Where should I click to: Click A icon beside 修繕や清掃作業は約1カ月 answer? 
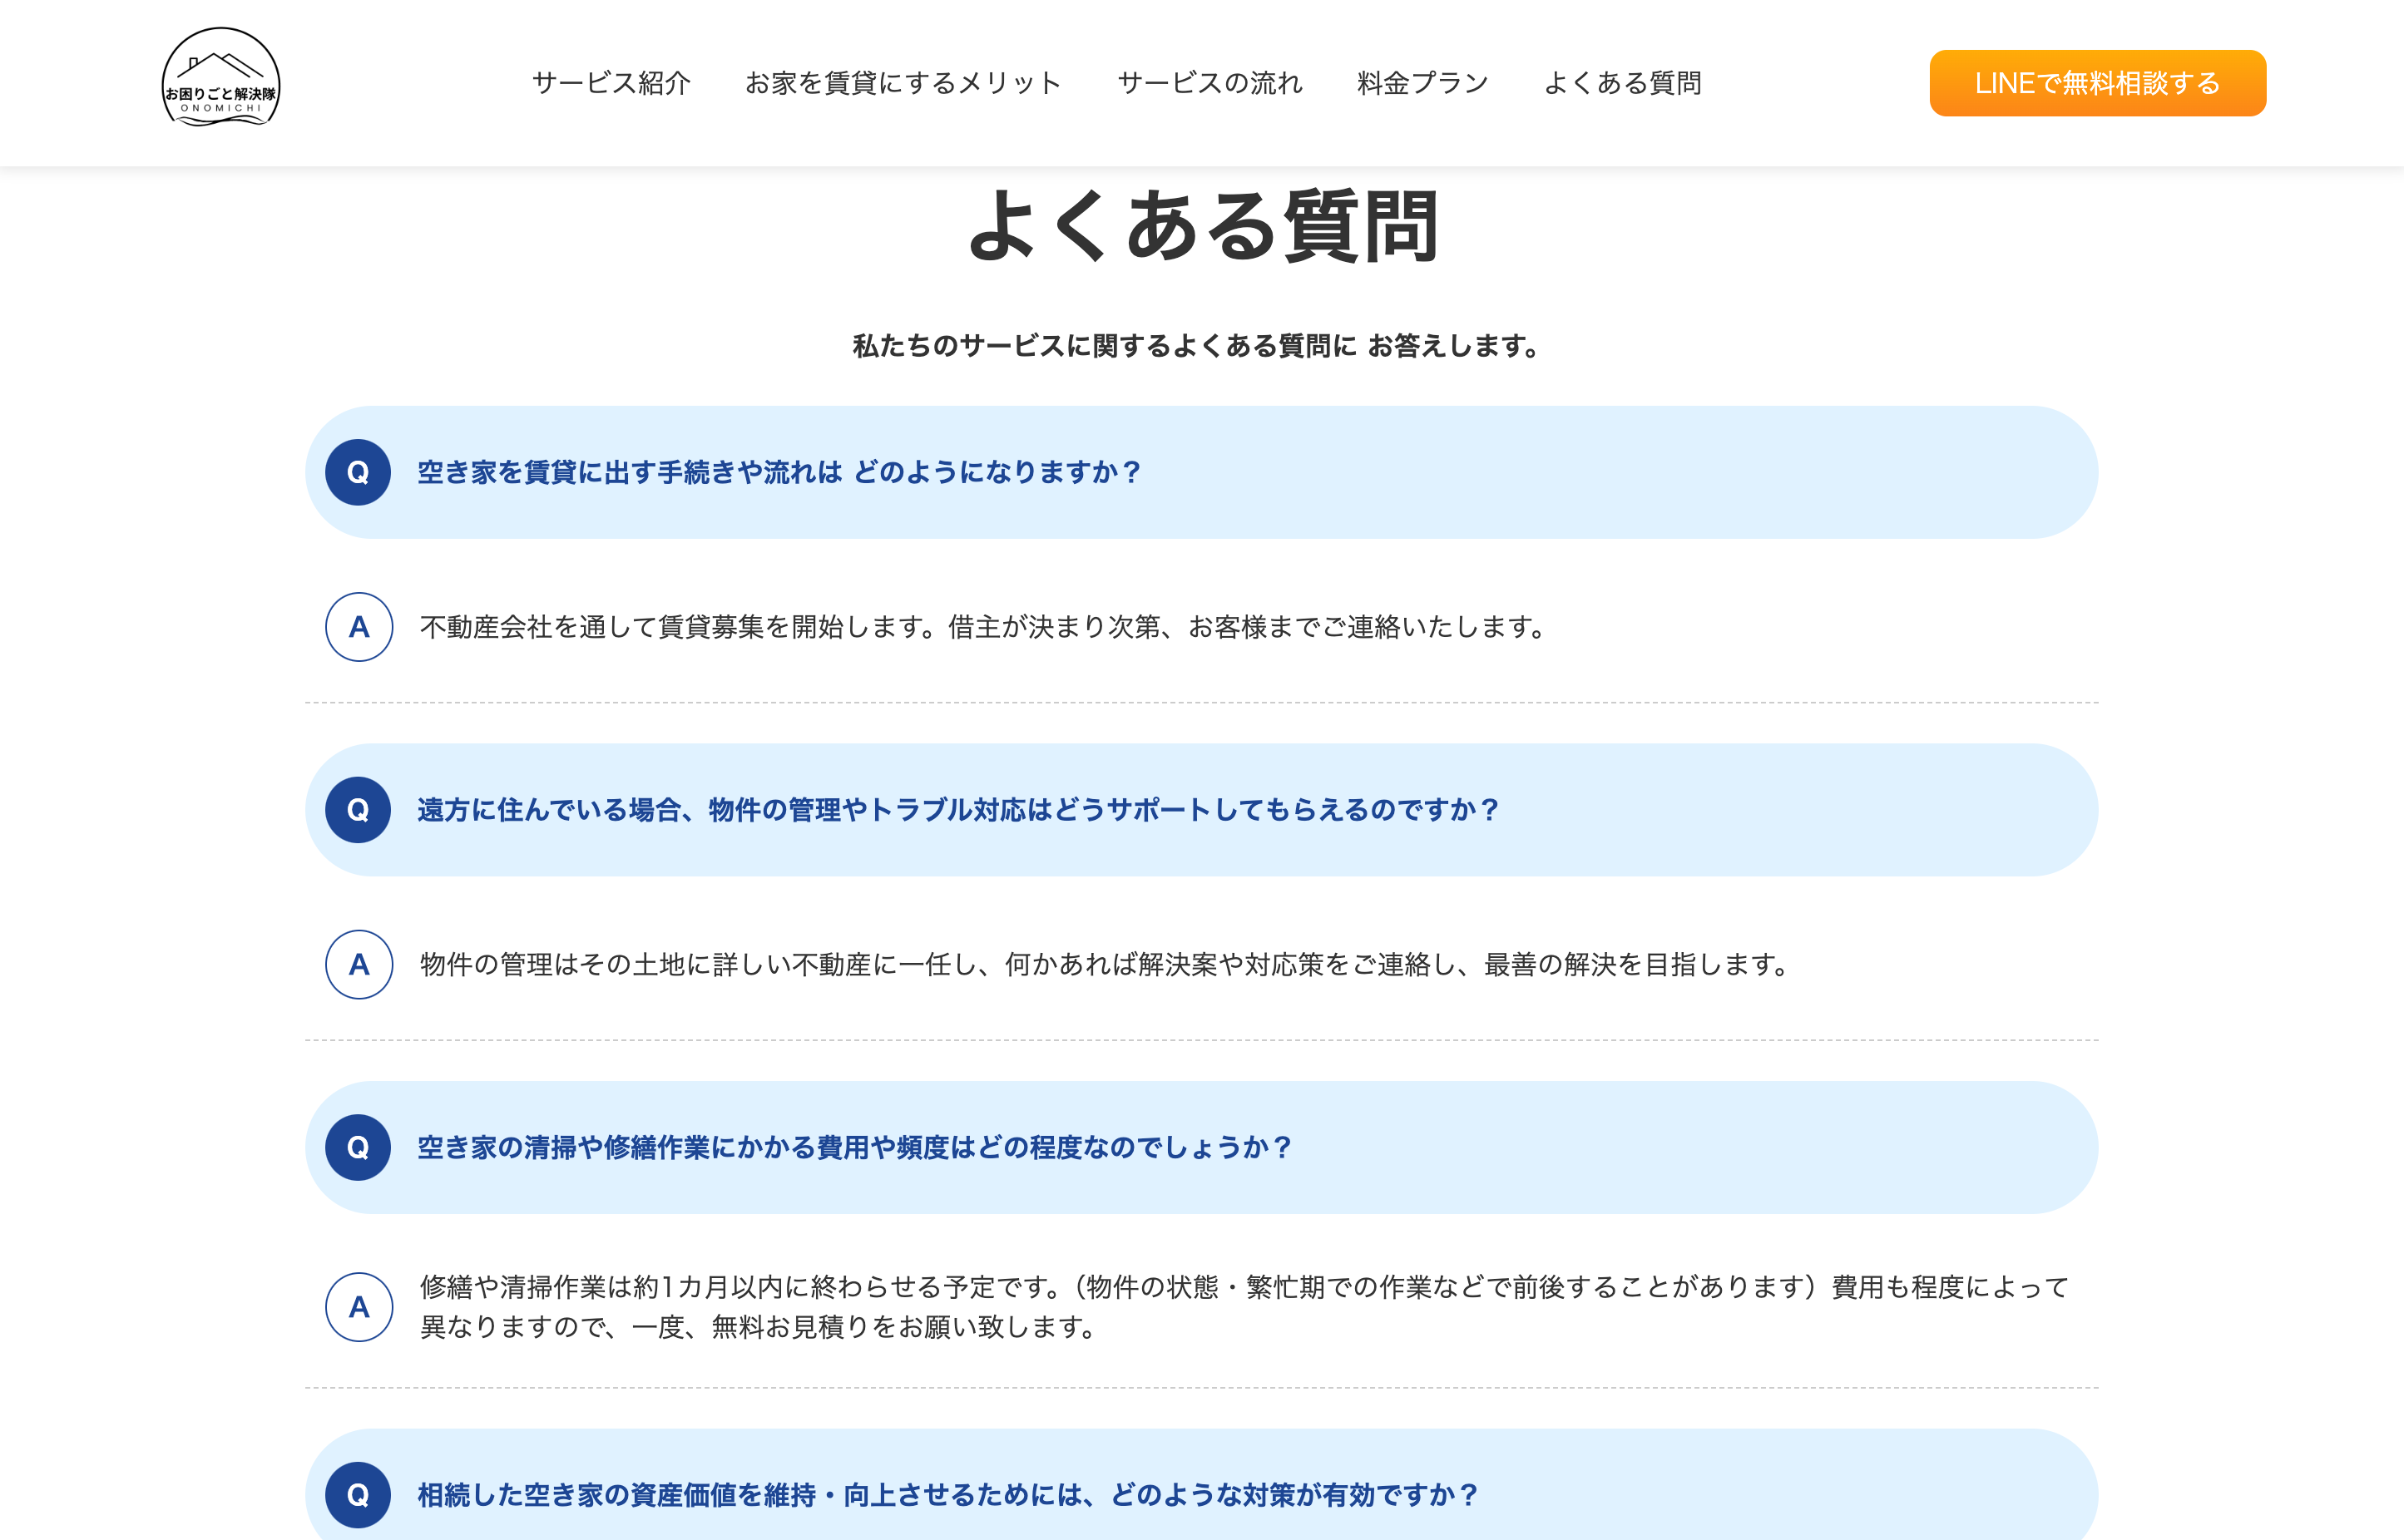tap(359, 1307)
